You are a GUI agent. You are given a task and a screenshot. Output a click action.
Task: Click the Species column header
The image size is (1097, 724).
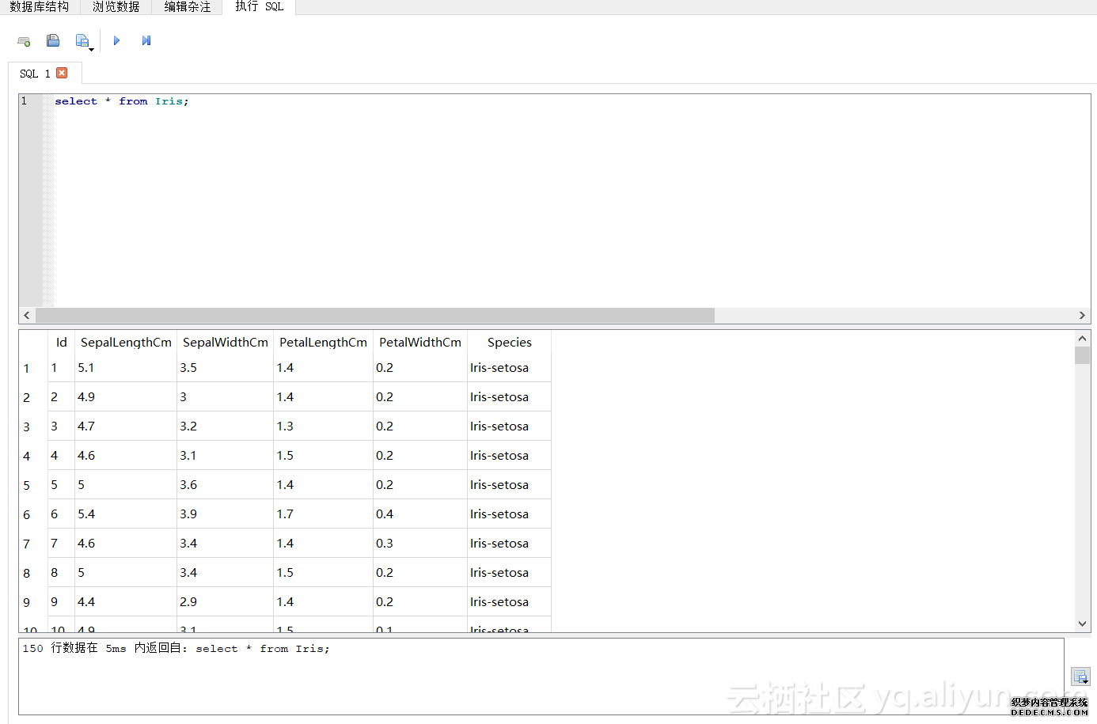coord(509,343)
